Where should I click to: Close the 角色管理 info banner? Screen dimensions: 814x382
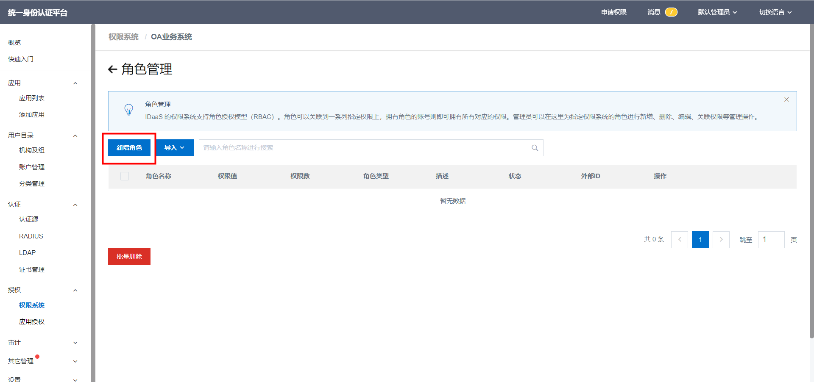[x=786, y=100]
